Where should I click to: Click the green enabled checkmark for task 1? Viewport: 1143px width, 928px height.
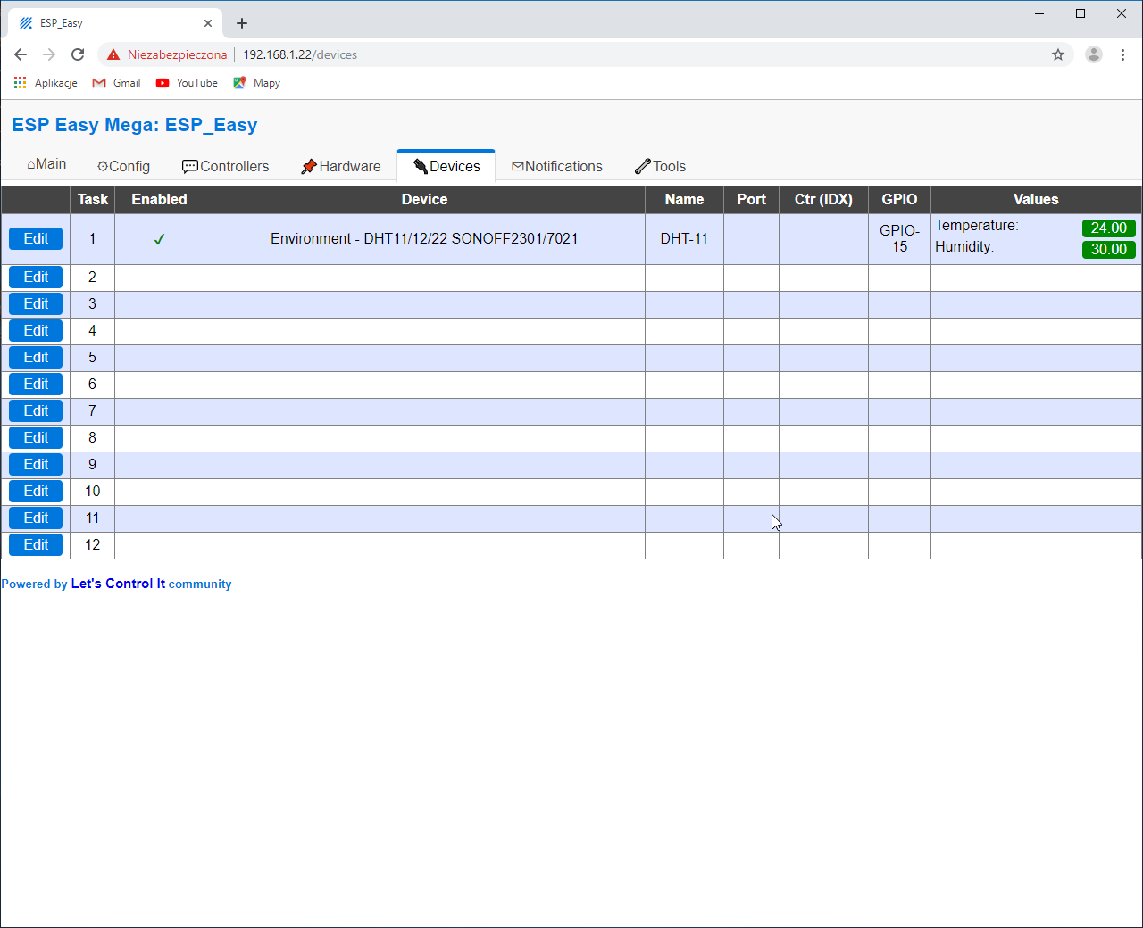pos(159,239)
